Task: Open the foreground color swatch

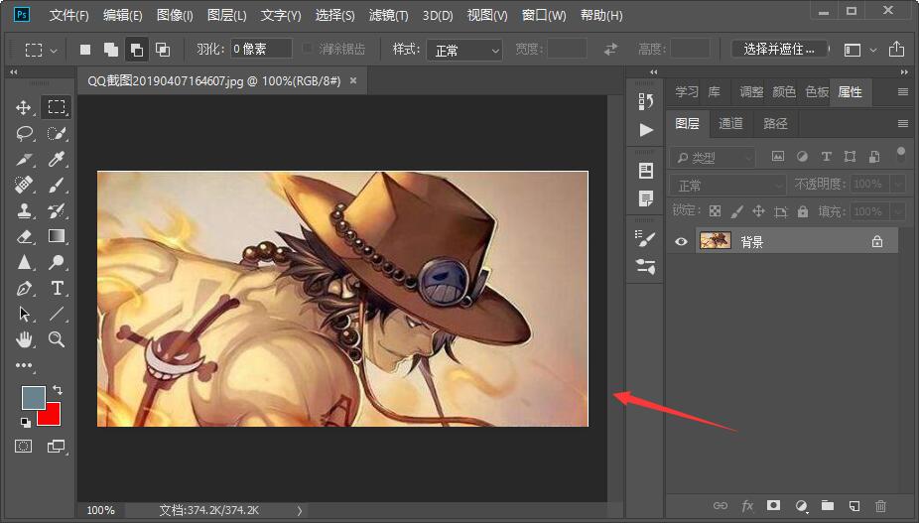Action: (x=32, y=396)
